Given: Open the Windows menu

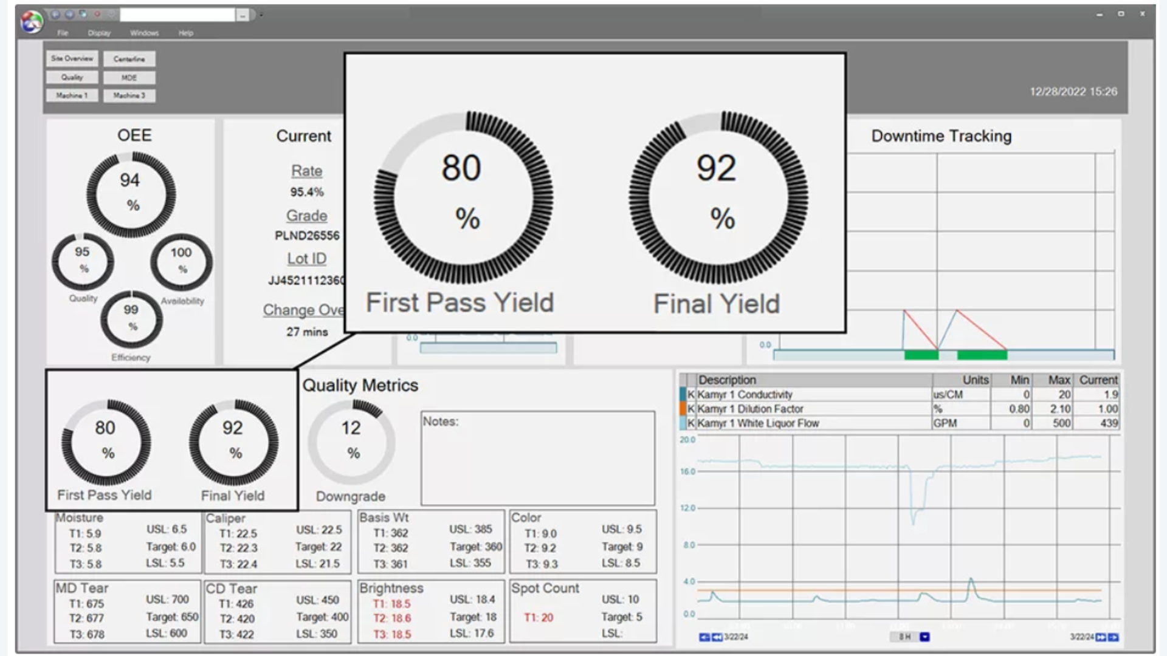Looking at the screenshot, I should coord(144,33).
